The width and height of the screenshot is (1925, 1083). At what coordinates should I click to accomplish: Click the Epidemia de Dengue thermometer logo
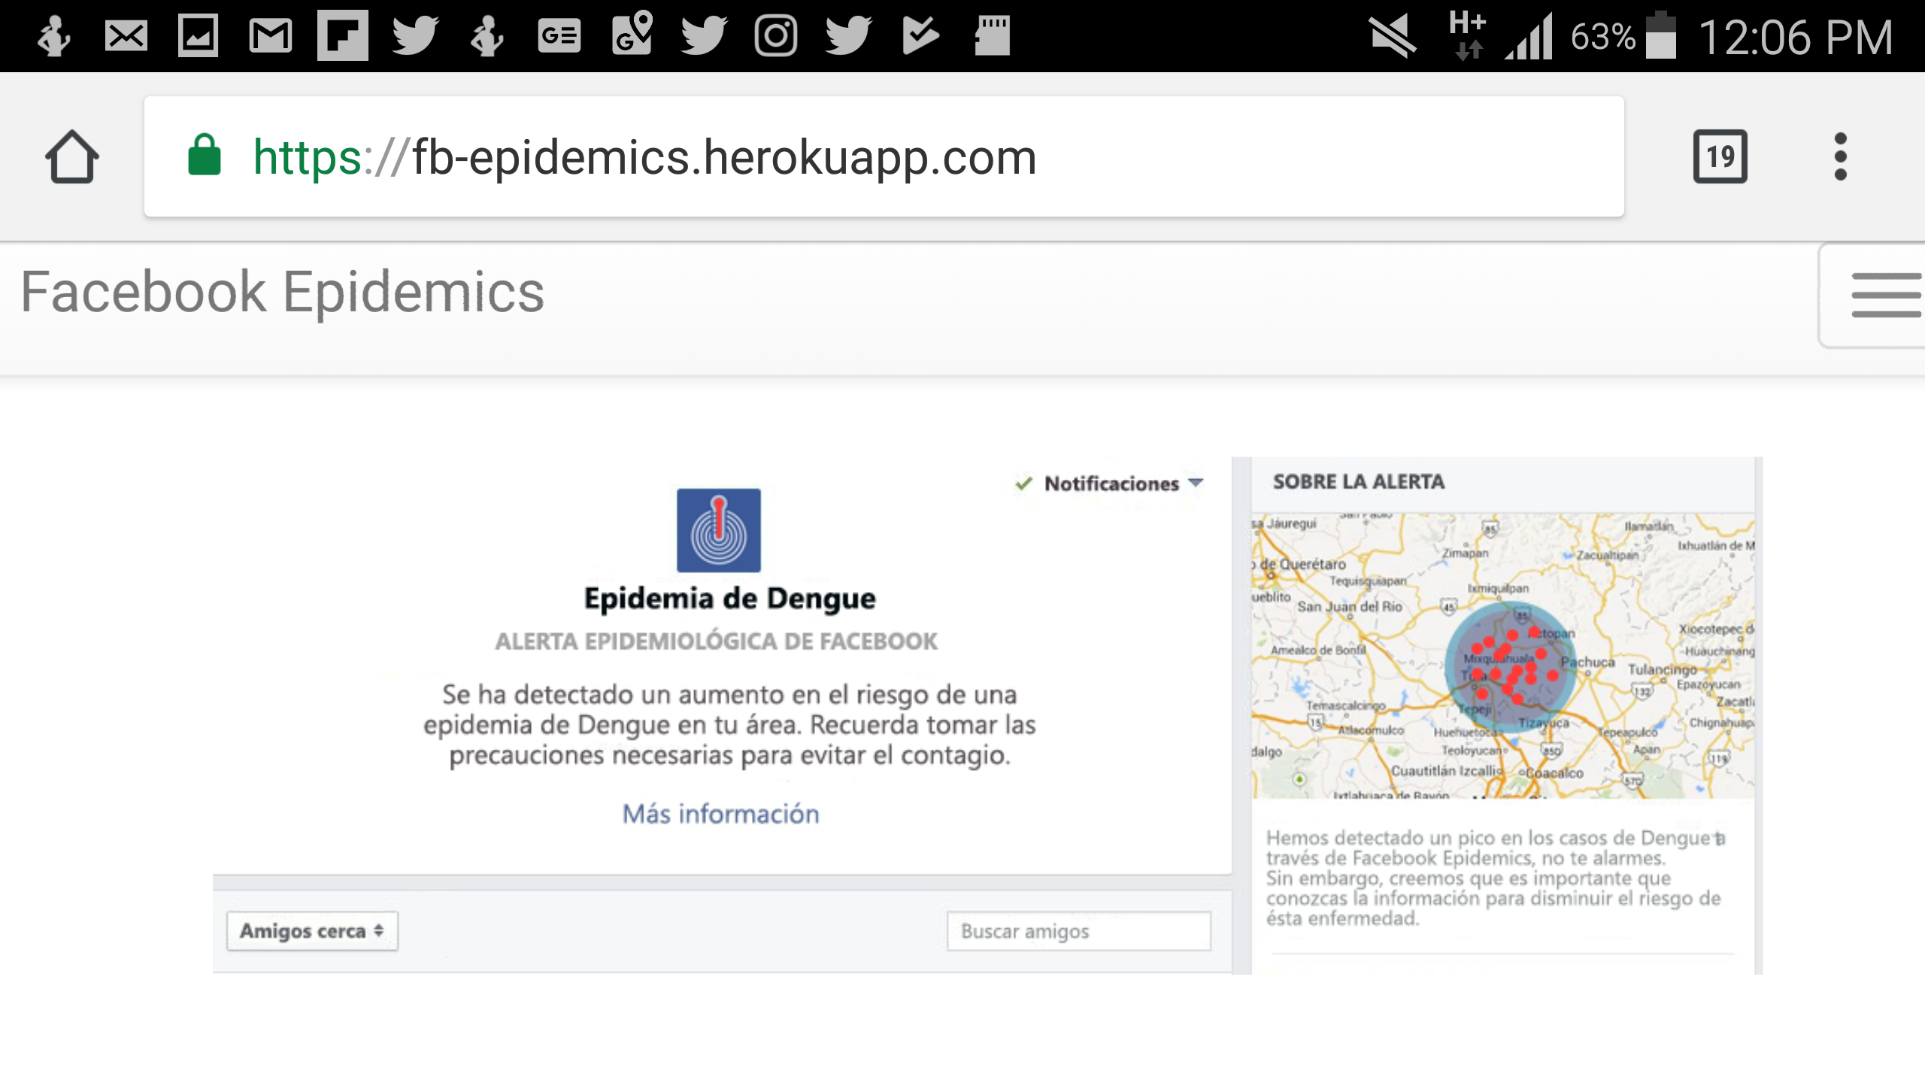click(718, 531)
